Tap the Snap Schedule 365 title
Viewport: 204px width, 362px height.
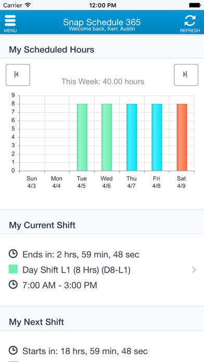[102, 22]
